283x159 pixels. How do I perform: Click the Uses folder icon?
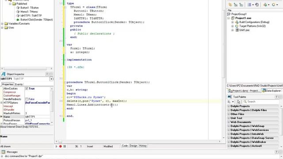pos(6,27)
